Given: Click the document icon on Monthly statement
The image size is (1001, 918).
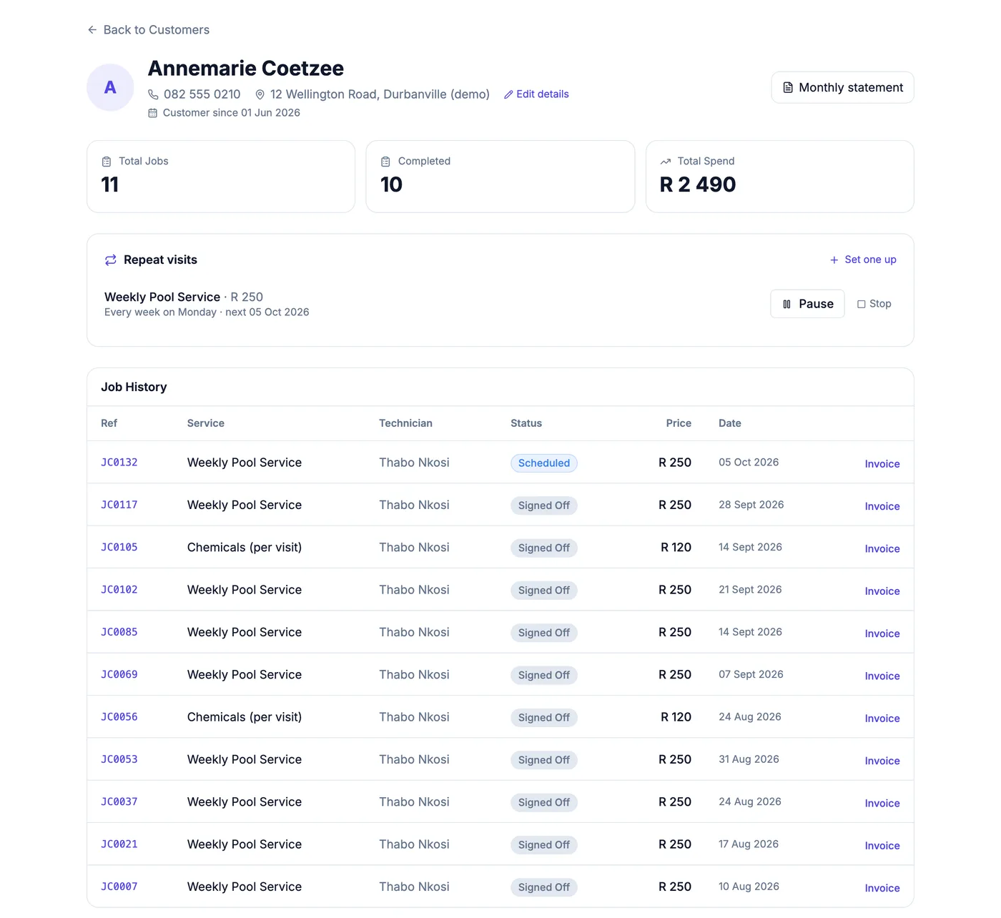Looking at the screenshot, I should click(x=788, y=87).
